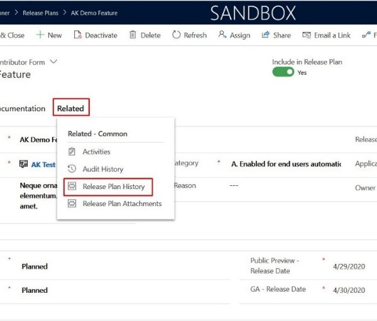Open the Related tab dropdown

[70, 108]
